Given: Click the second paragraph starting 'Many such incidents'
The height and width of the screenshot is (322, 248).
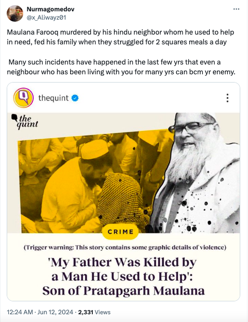Looking at the screenshot, I should click(x=121, y=67).
